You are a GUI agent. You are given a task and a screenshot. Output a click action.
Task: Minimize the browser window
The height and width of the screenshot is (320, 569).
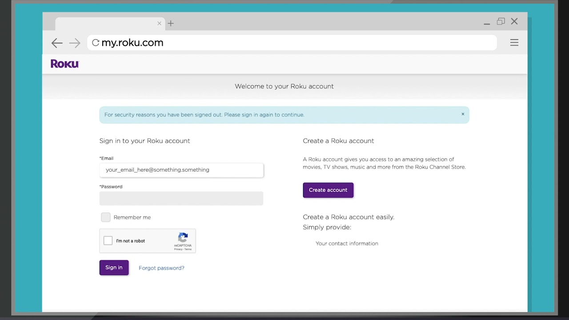487,23
